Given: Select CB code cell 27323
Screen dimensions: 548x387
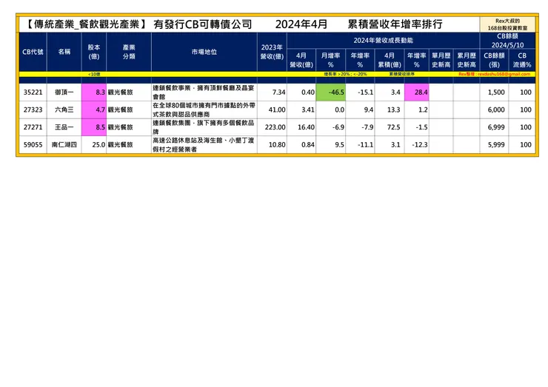Looking at the screenshot, I should pyautogui.click(x=33, y=110).
